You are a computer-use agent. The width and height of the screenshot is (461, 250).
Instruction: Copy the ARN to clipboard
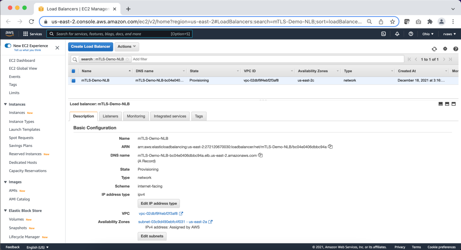point(330,147)
